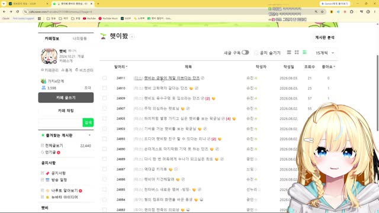Switch to the 카페정보 tab
The height and width of the screenshot is (213, 379).
tap(52, 38)
